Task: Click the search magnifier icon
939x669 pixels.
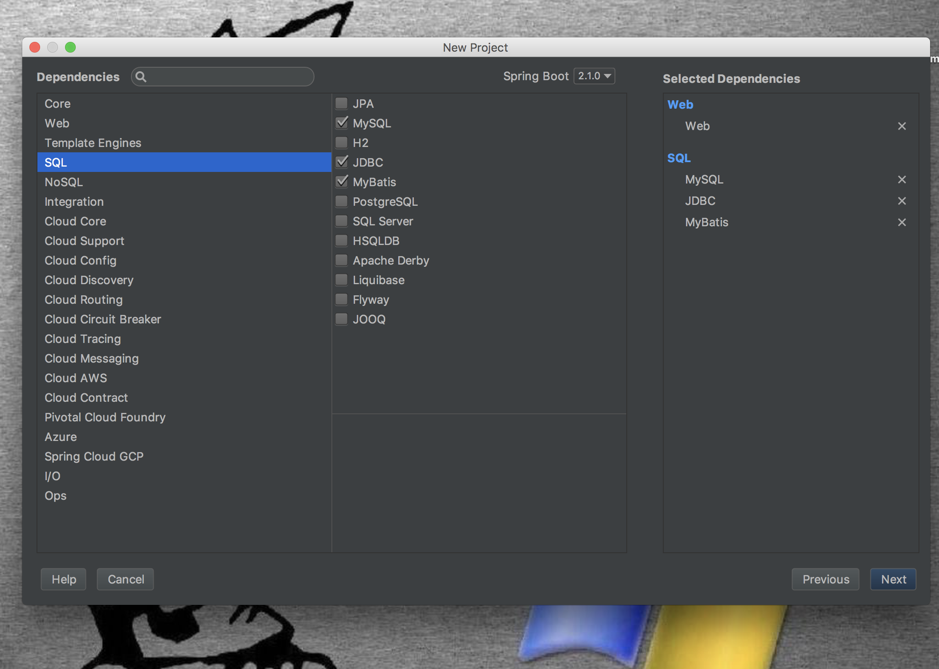Action: [141, 77]
